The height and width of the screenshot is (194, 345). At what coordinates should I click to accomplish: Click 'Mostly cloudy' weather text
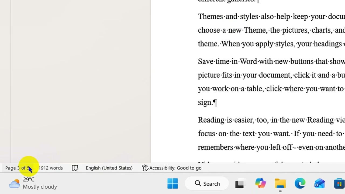click(40, 187)
